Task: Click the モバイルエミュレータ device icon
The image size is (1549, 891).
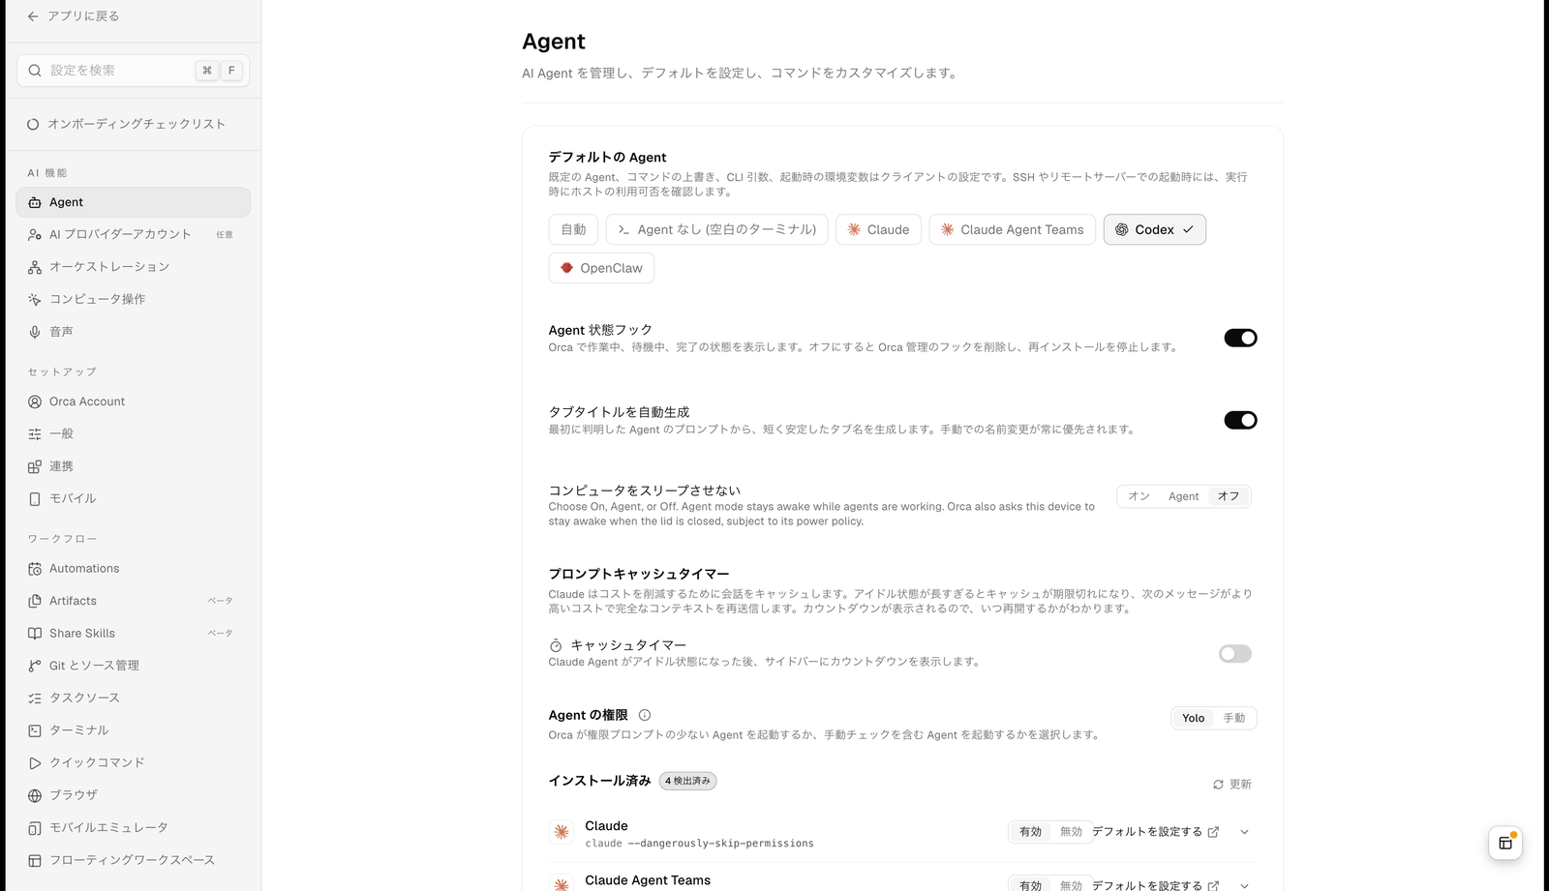Action: pos(35,828)
